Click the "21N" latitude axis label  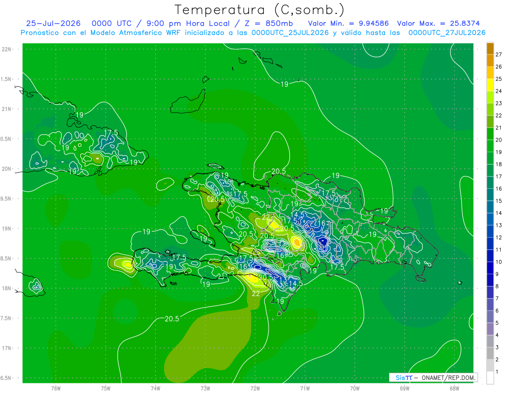coord(7,109)
